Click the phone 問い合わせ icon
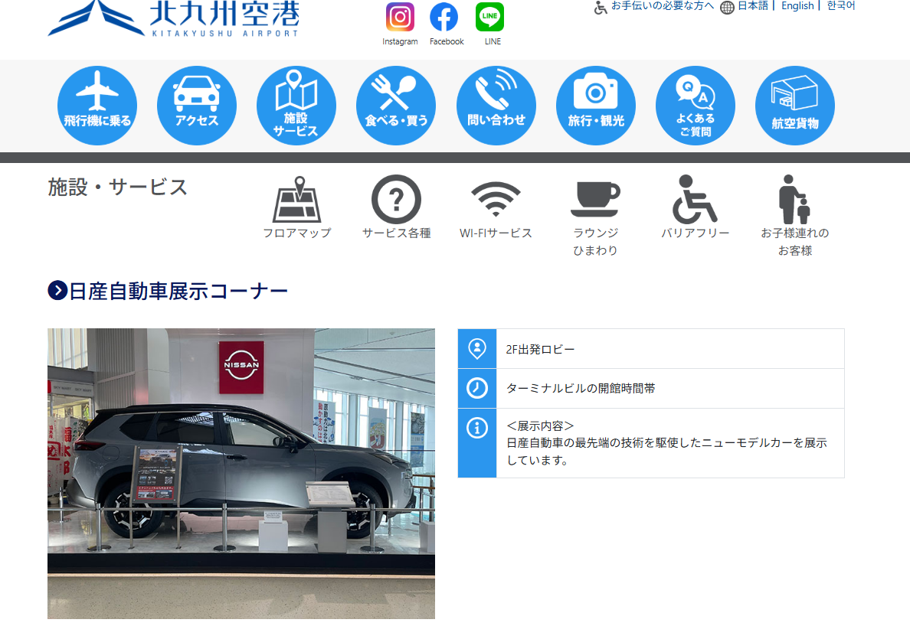The image size is (910, 626). pos(496,106)
